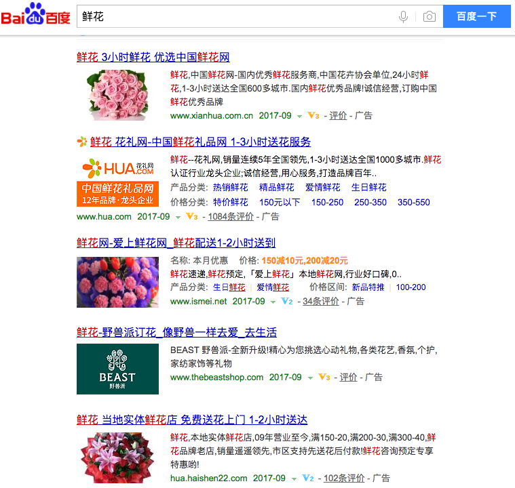Click the www.hua.com URL text
The width and height of the screenshot is (515, 488).
pos(104,217)
